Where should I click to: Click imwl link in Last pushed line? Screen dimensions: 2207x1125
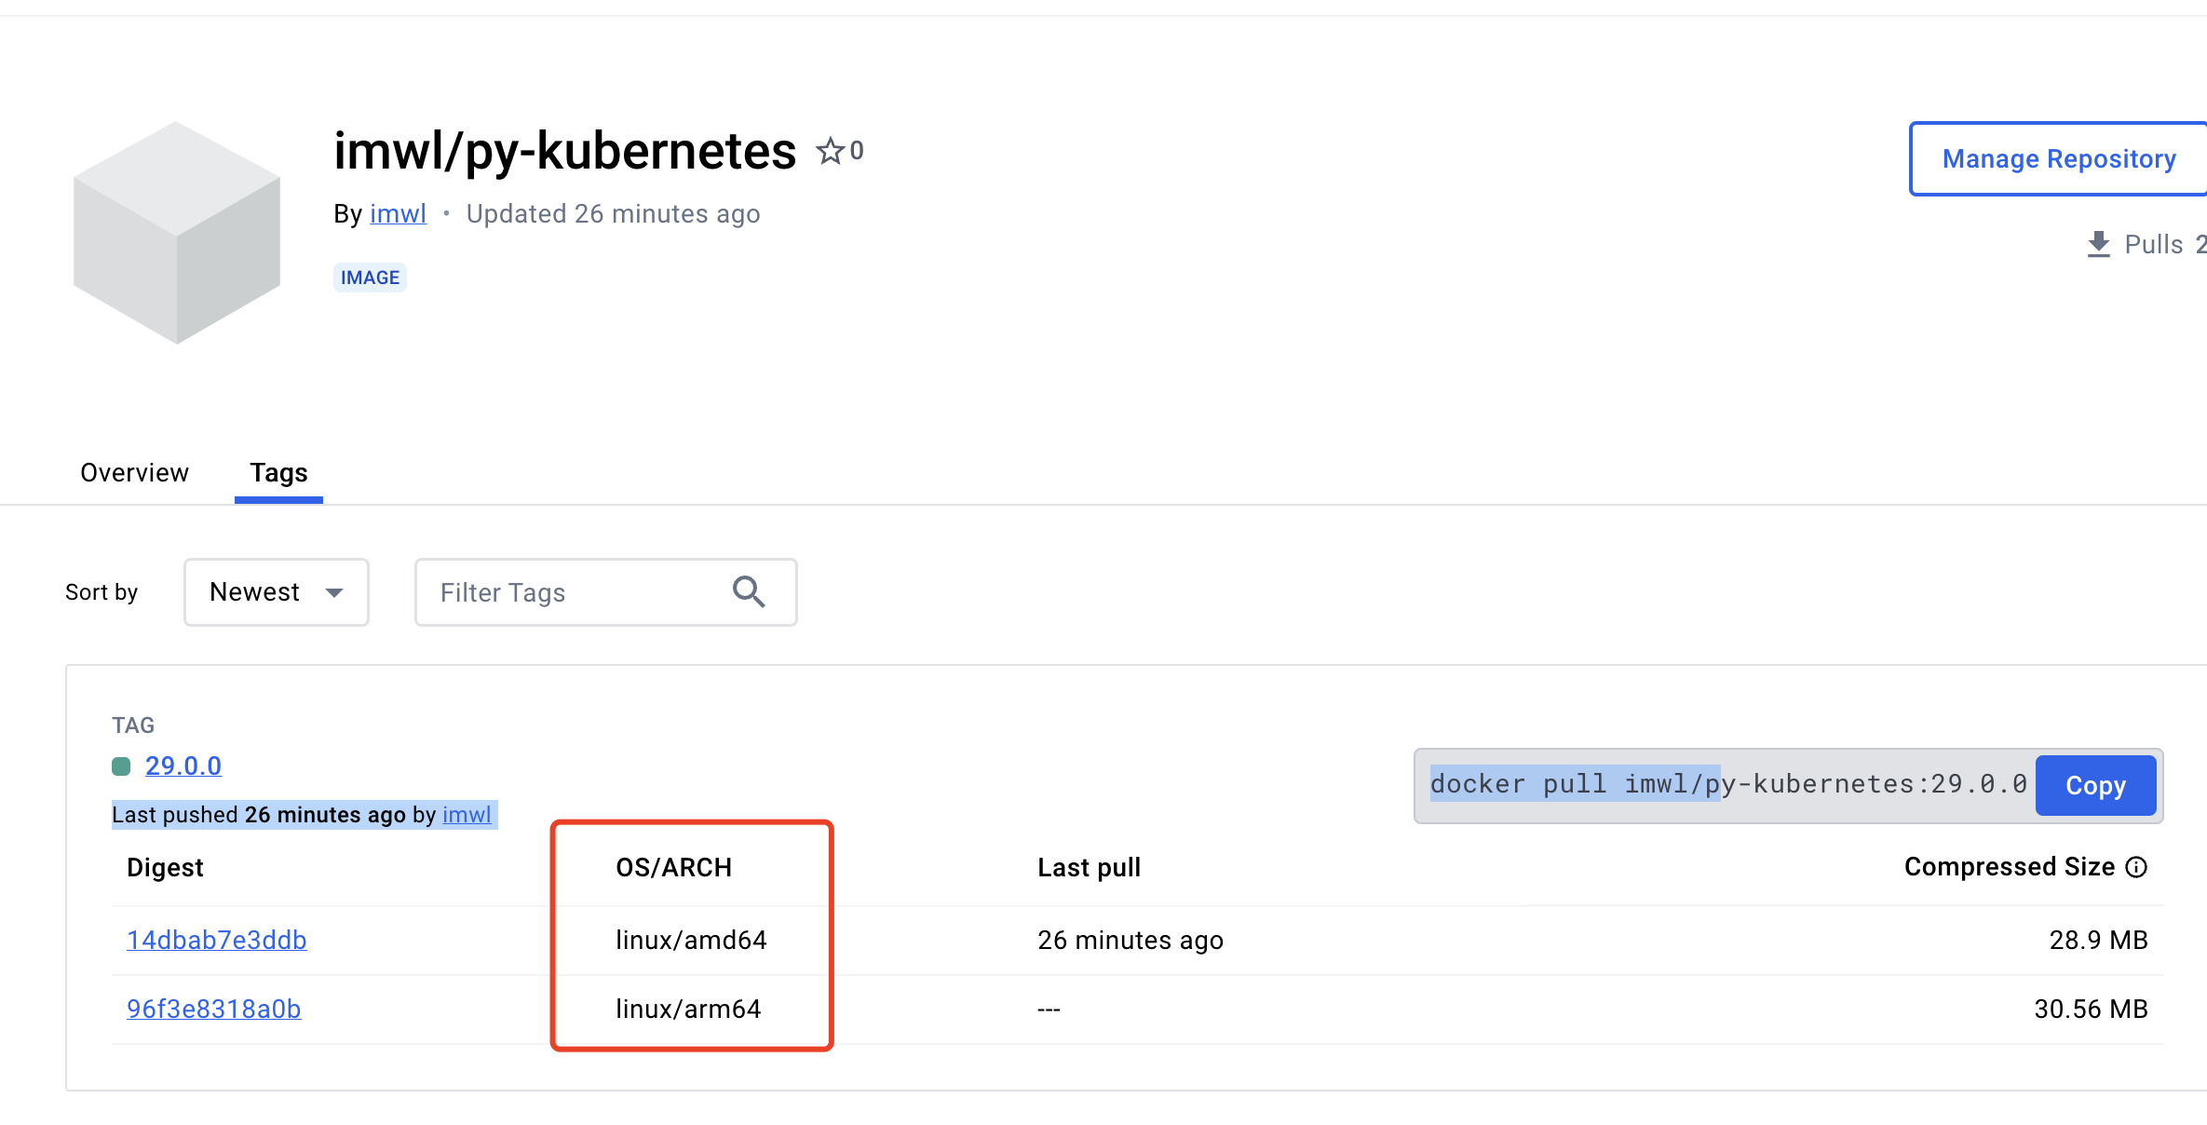point(467,815)
